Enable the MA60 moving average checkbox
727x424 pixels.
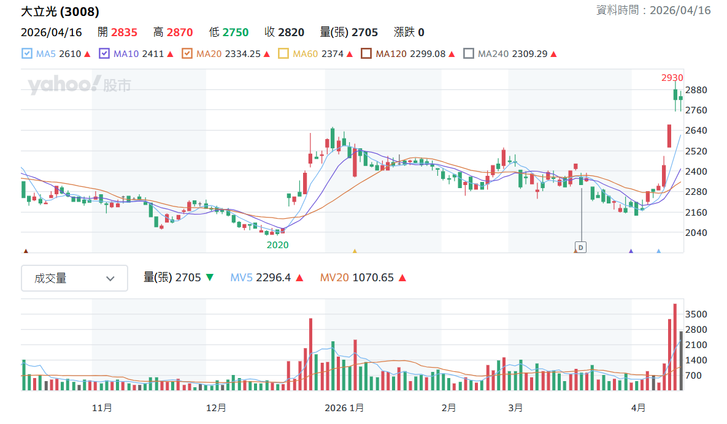(283, 54)
